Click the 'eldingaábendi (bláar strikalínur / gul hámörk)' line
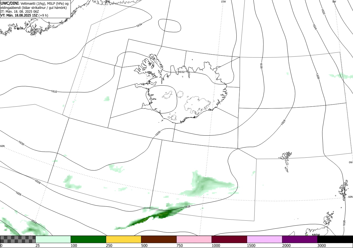 coord(33,7)
